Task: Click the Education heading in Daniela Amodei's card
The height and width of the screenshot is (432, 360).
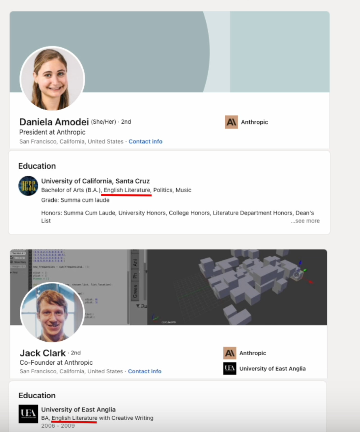Action: (37, 166)
